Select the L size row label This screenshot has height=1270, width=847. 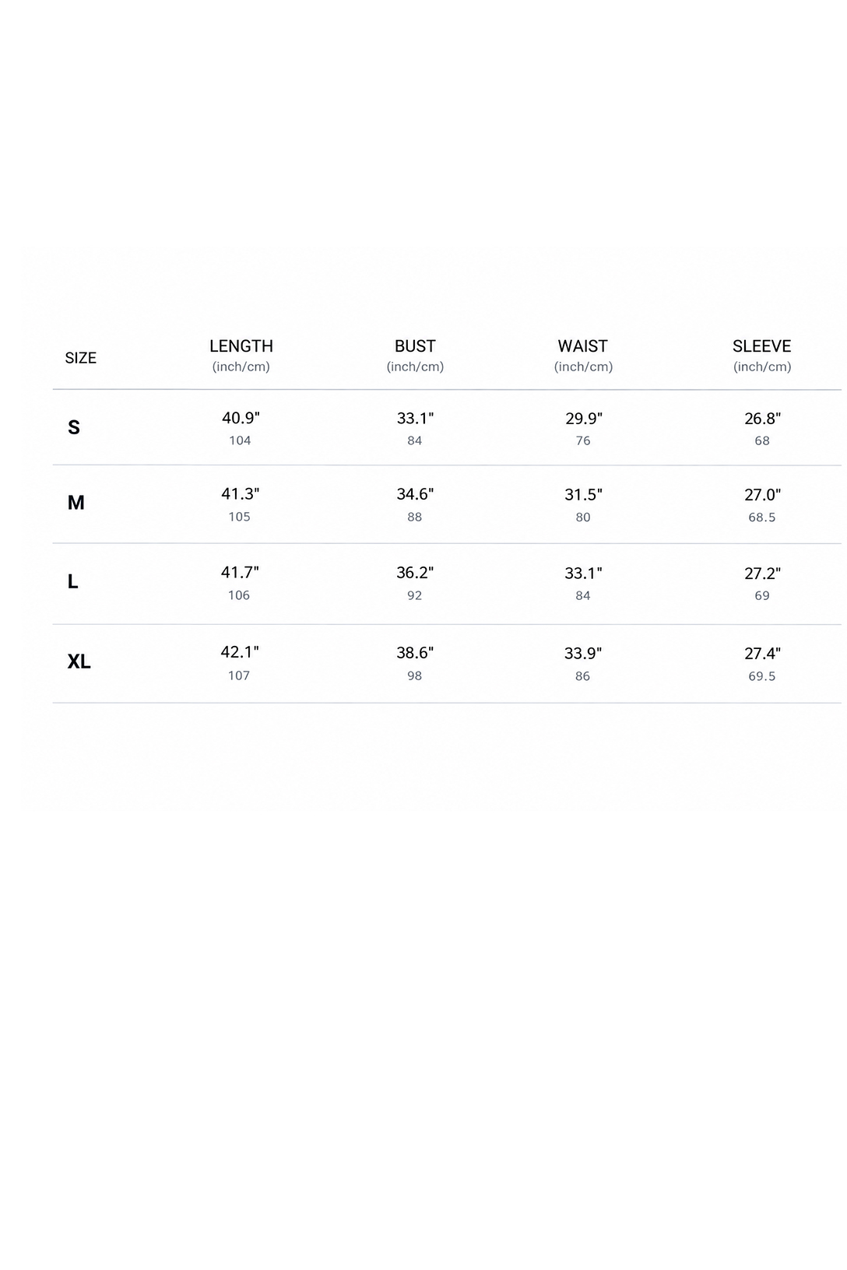(73, 581)
